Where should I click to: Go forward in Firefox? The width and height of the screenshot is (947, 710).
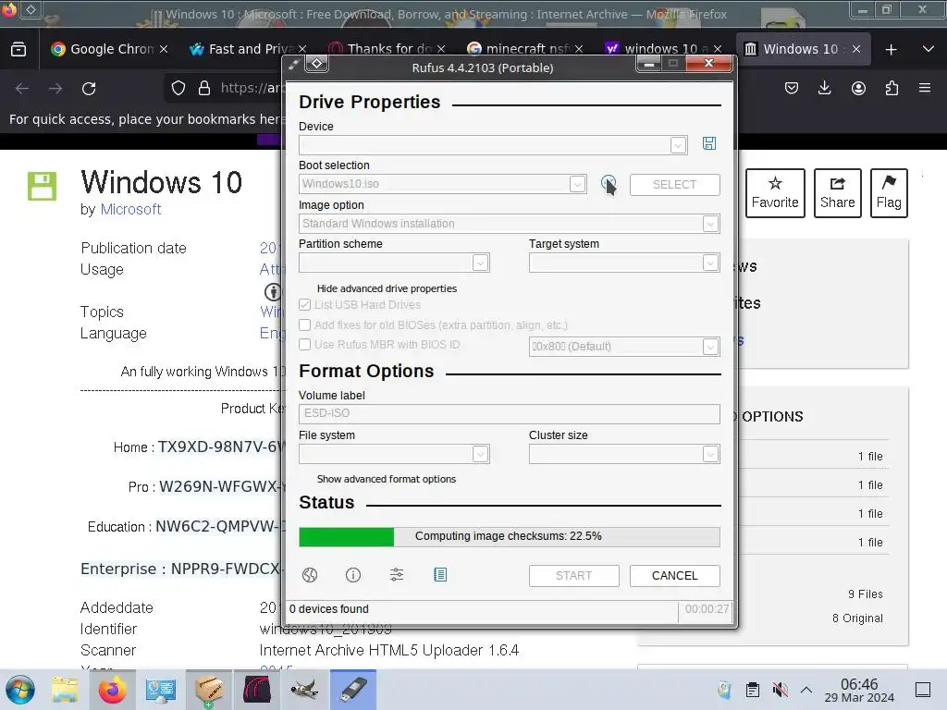point(55,89)
